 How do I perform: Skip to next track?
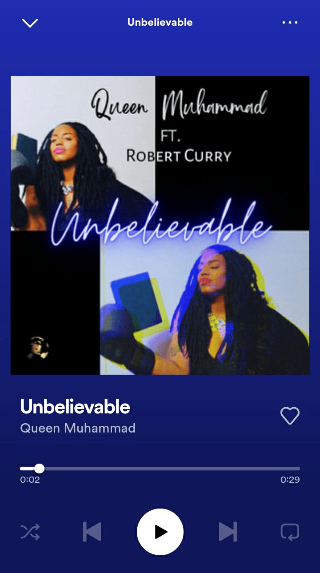point(228,532)
